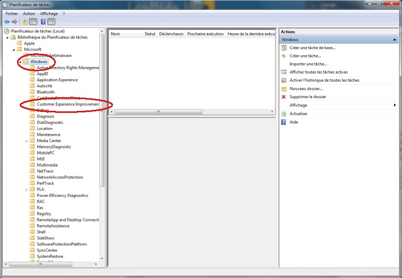Click the green Actualiser refresh icon

coord(284,114)
